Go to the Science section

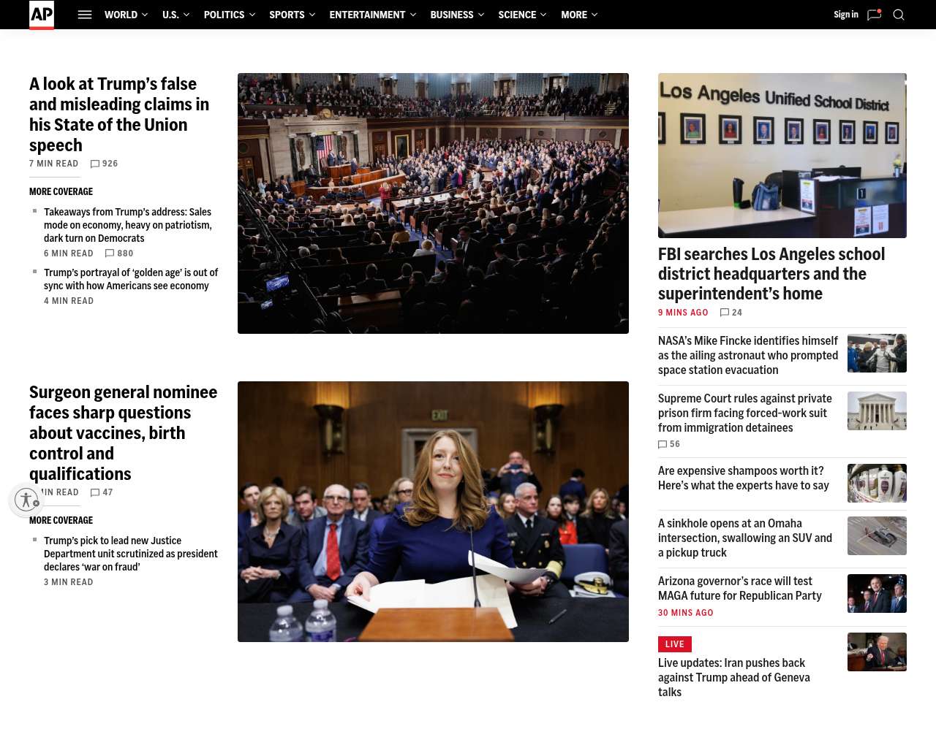pos(517,15)
